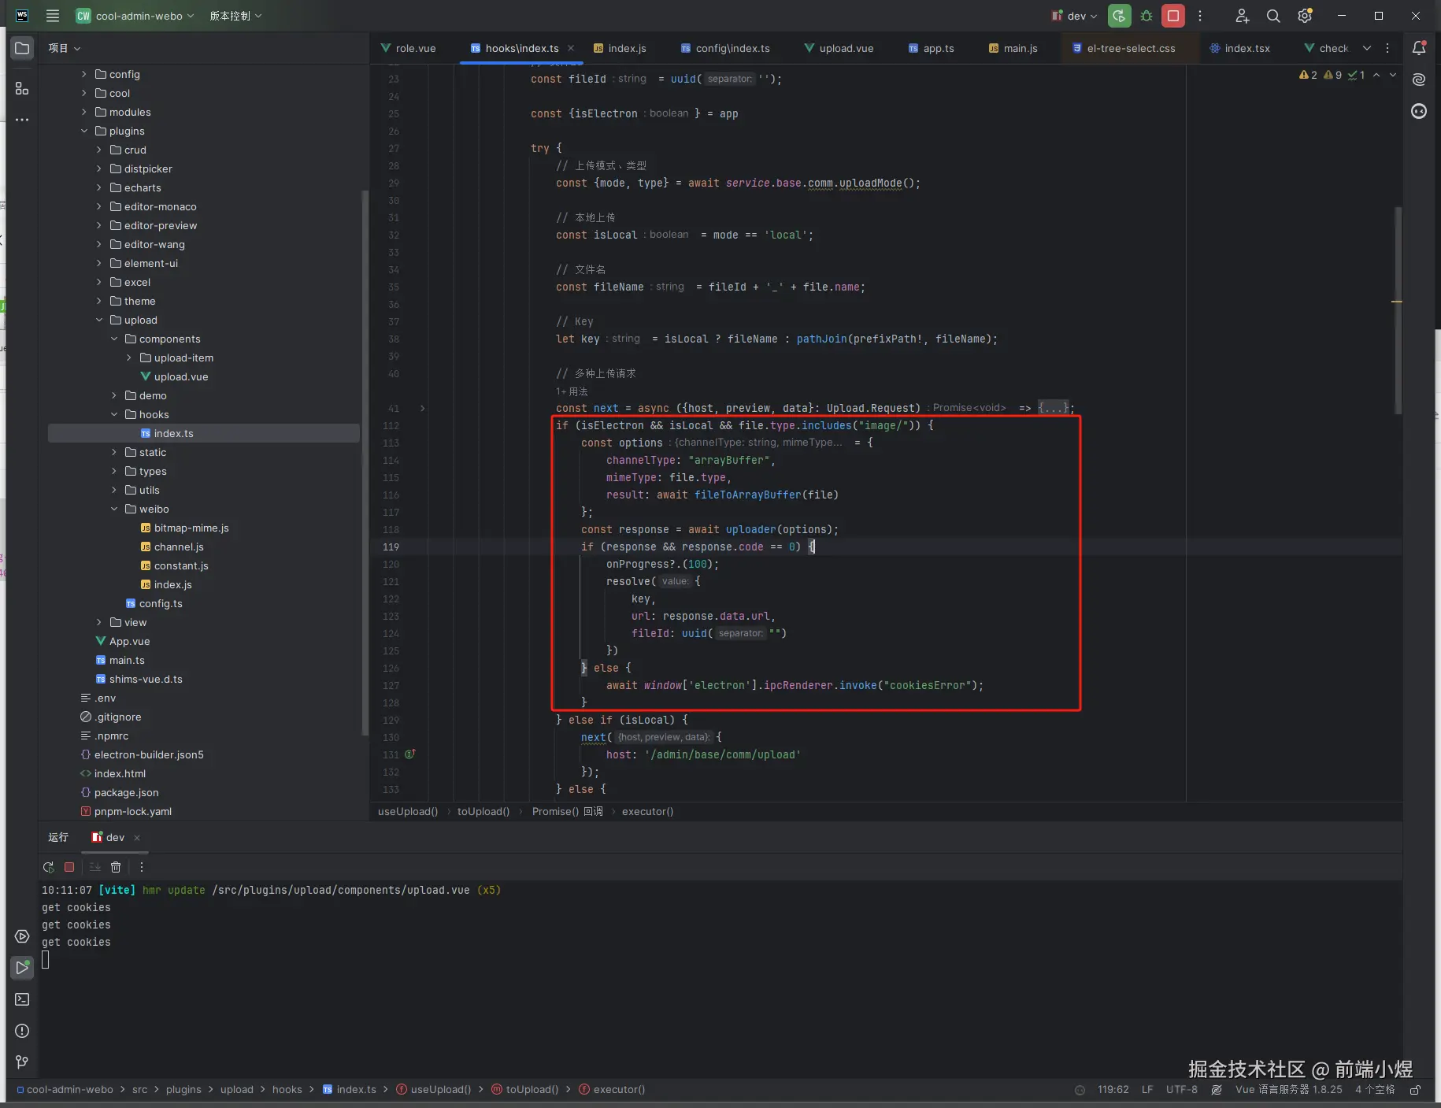Open IDE settings gear menu
This screenshot has height=1108, width=1441.
click(1305, 16)
